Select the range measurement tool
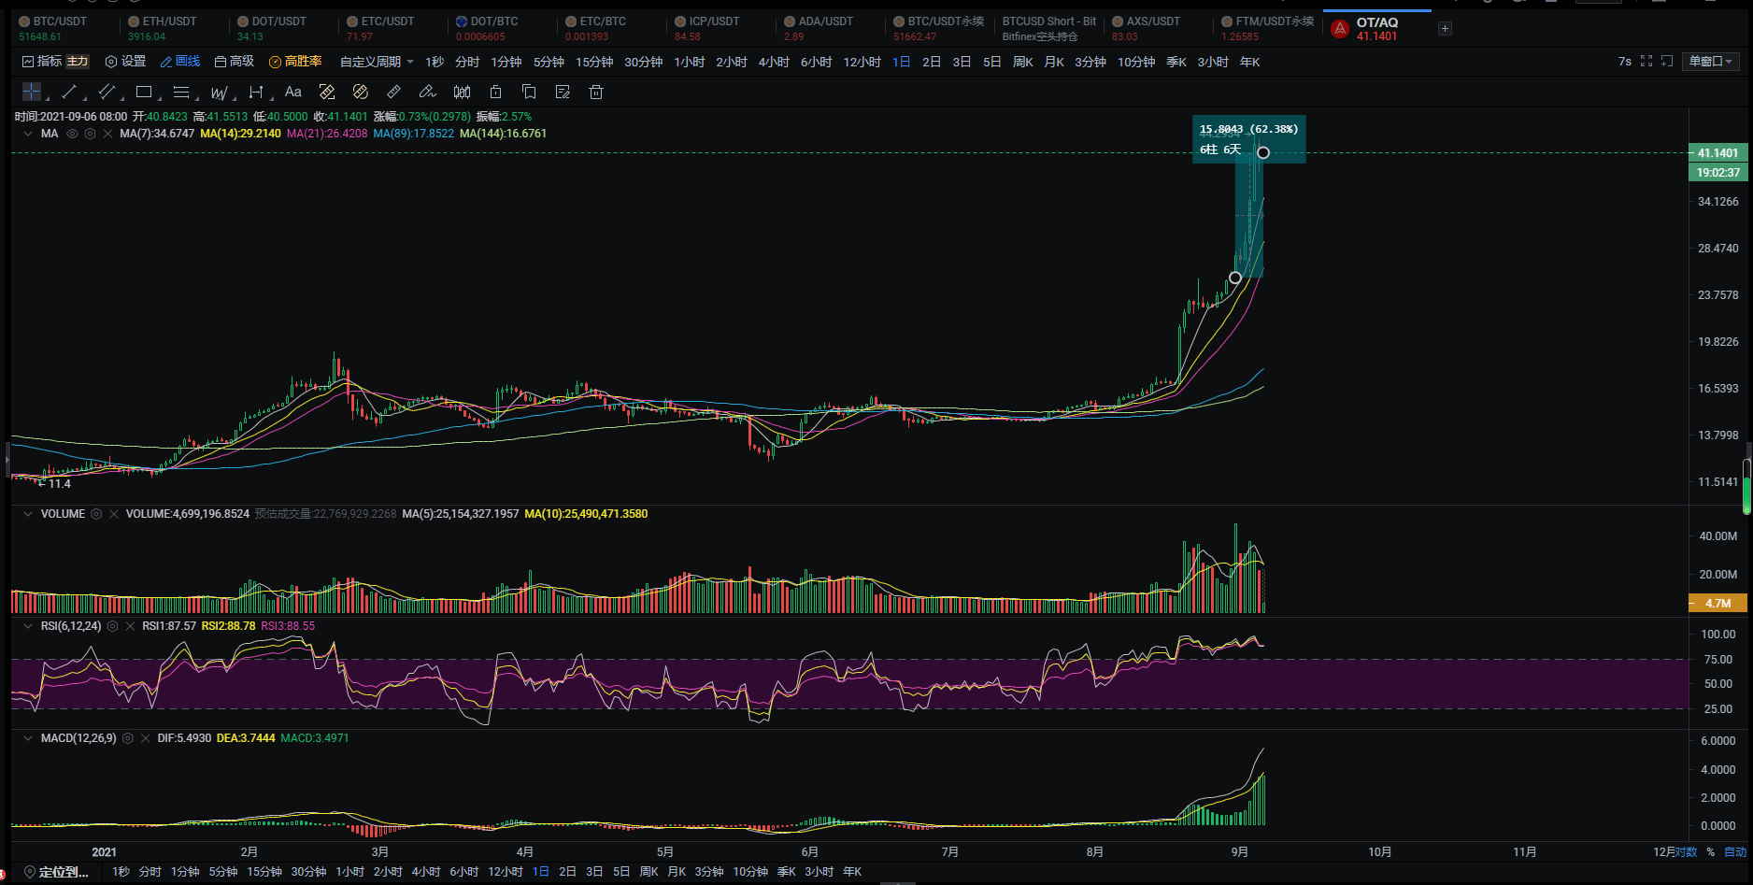 pyautogui.click(x=256, y=92)
